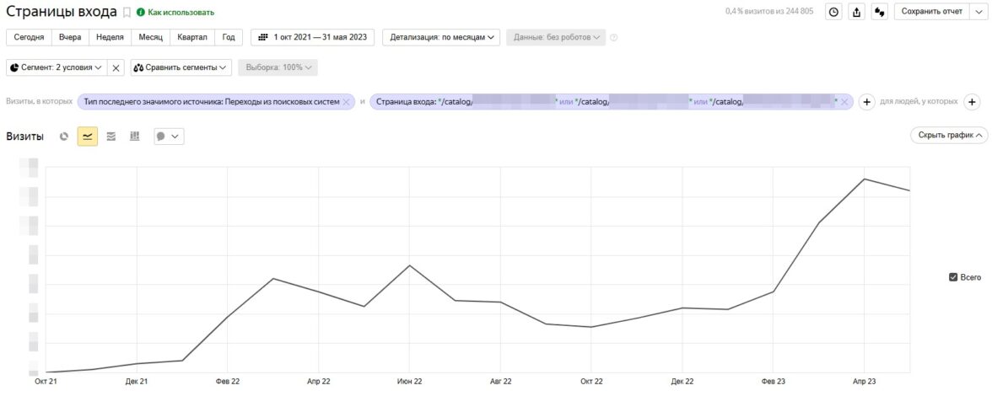Click the Фев 22 axis label
Screen dimensions: 992x396
pos(227,382)
